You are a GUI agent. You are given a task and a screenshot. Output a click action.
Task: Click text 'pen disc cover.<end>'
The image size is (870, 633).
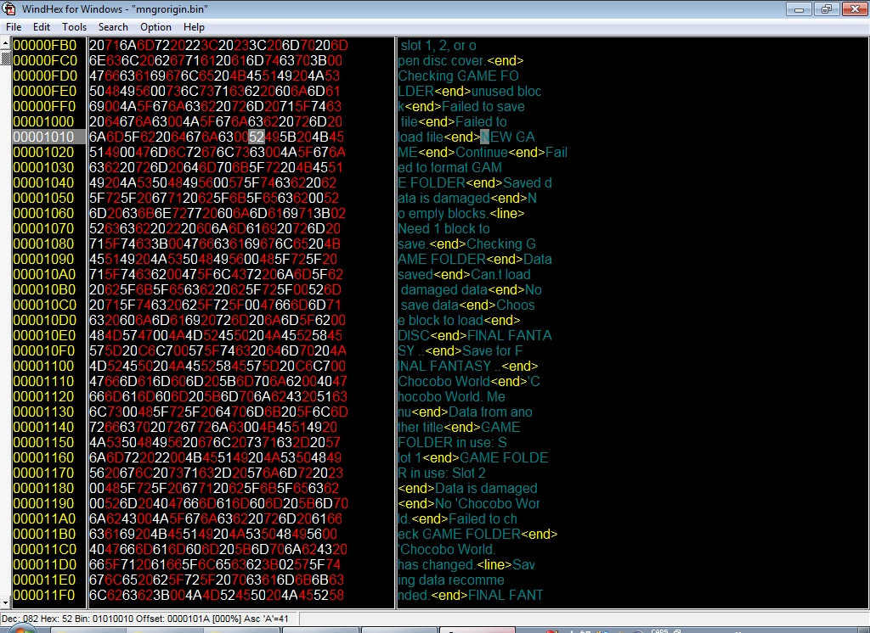coord(460,60)
